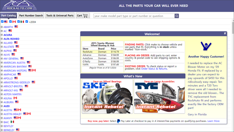Click the O'Reilly Dorman $186.99 row
The height and width of the screenshot is (132, 234).
pyautogui.click(x=103, y=61)
